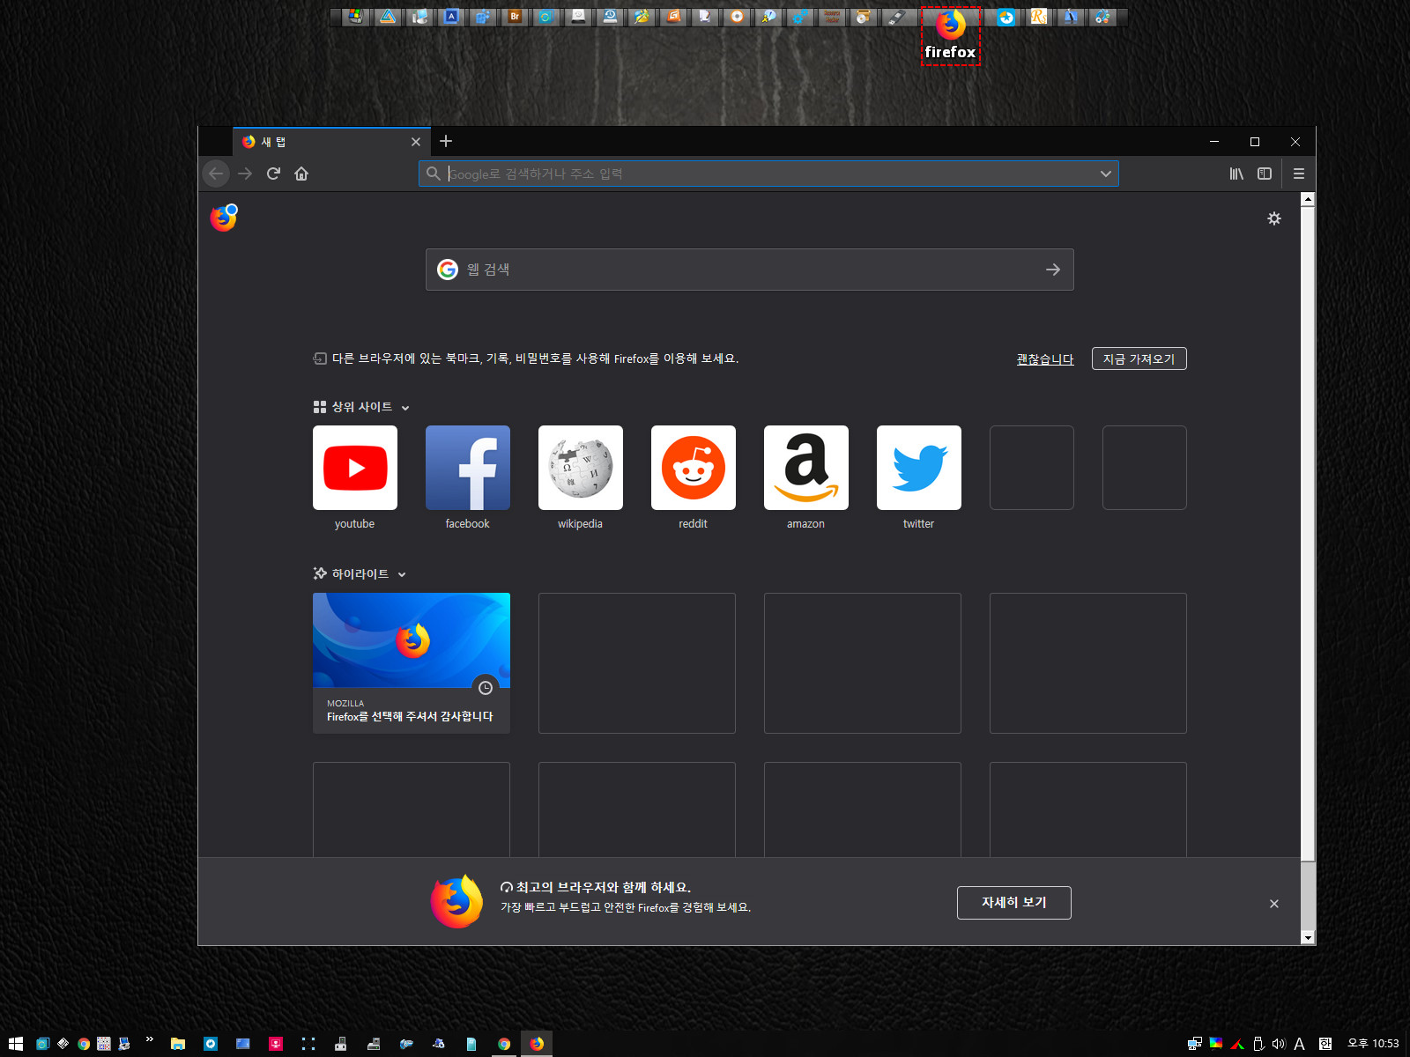Screen dimensions: 1410x1057
Task: Click the Firefox back navigation arrow
Action: (216, 174)
